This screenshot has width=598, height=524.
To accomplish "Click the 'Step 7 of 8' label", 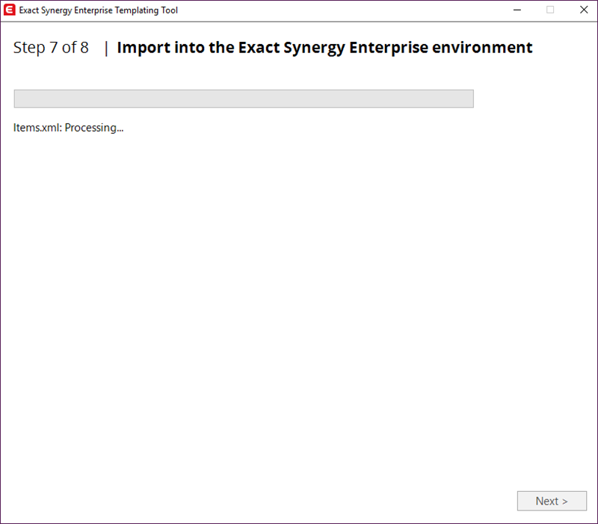I will pos(51,48).
